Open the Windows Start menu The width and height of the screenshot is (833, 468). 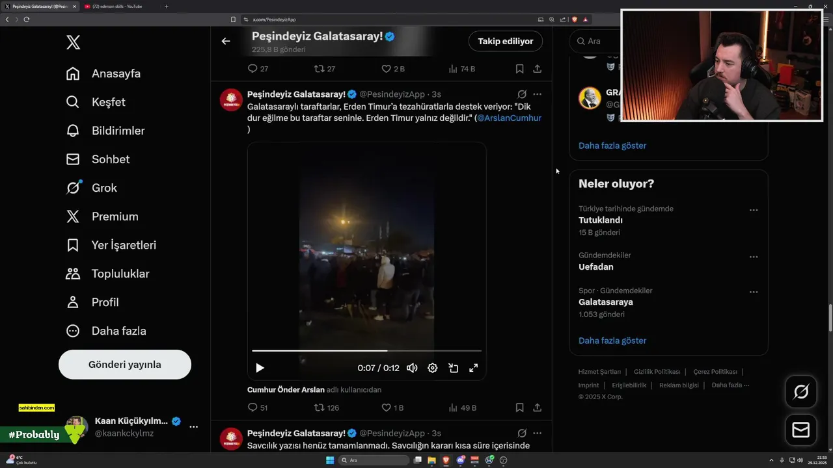[x=330, y=460]
